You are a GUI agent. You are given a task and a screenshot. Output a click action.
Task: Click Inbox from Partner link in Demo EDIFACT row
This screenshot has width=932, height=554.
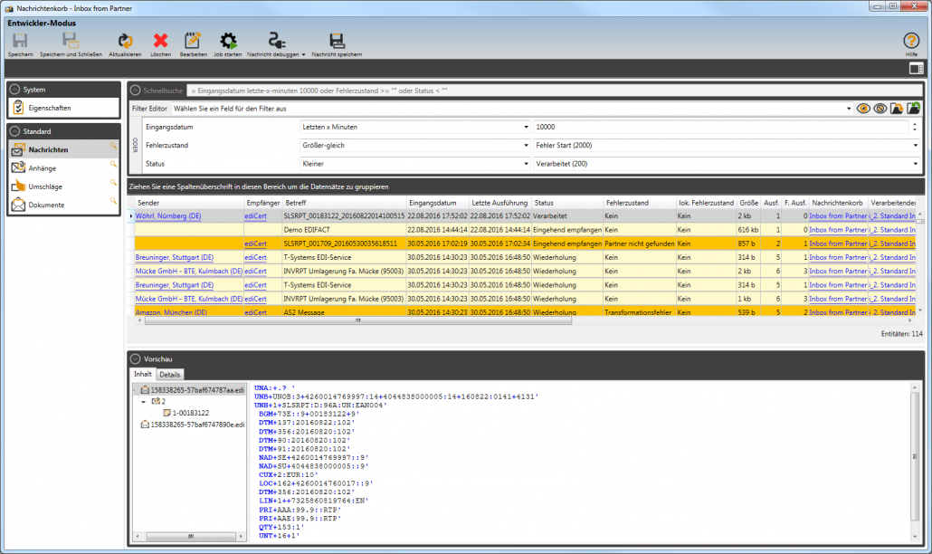(x=838, y=230)
